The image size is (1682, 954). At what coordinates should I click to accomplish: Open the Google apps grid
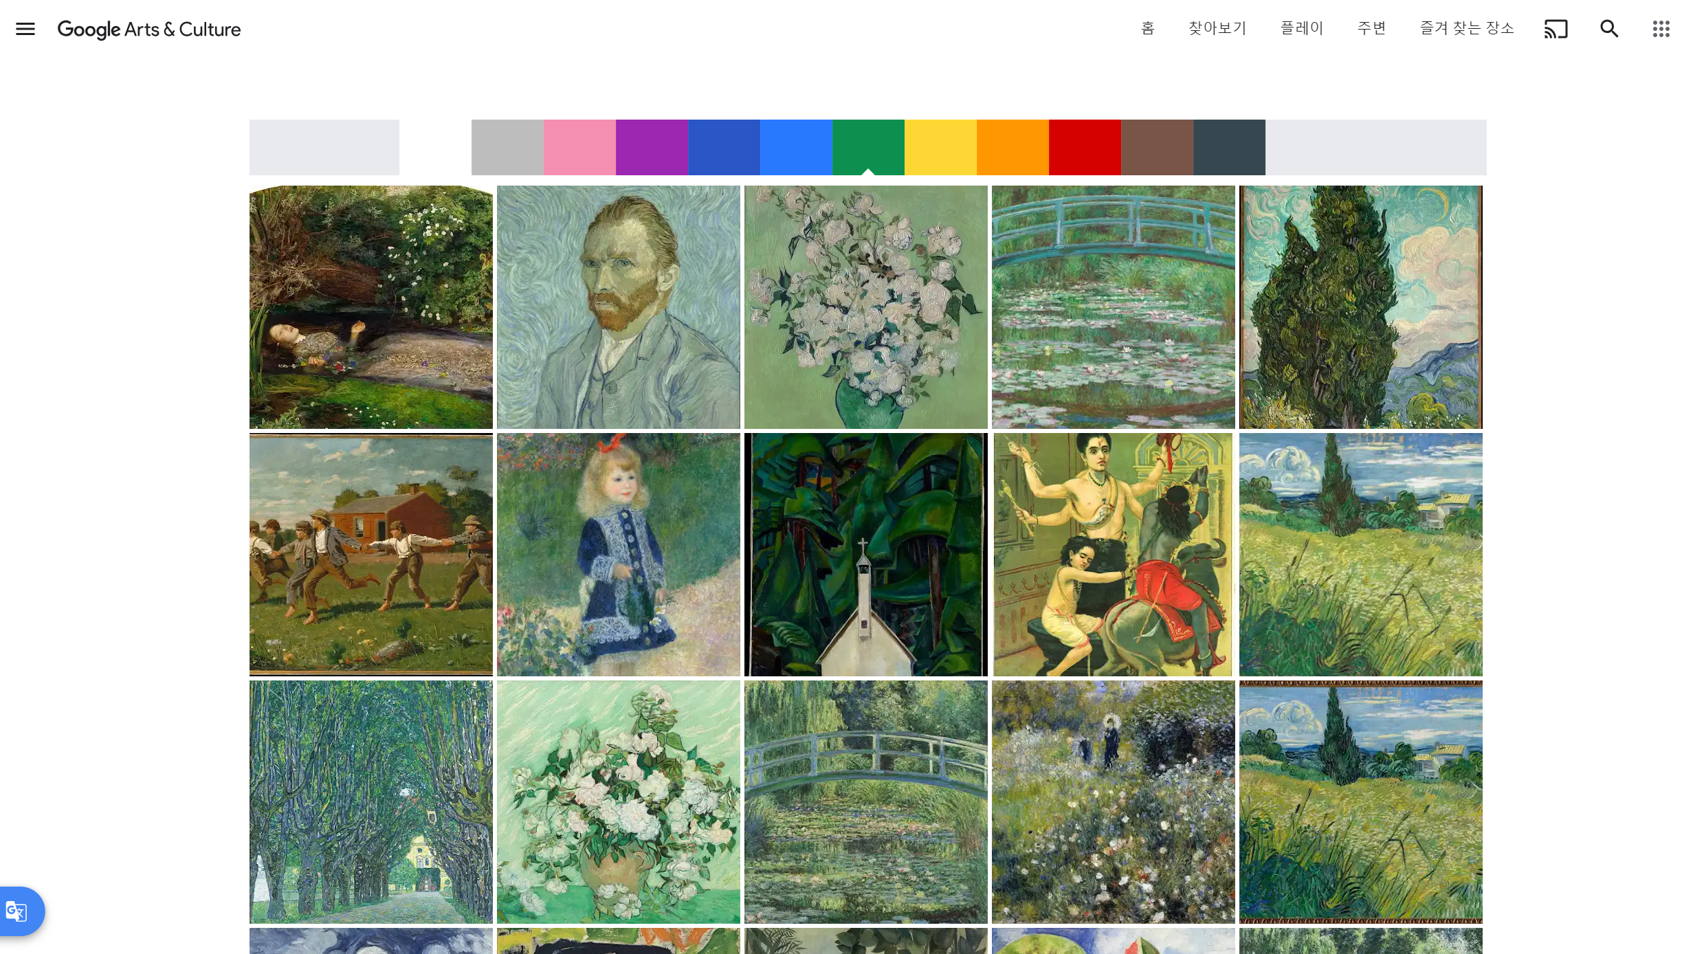pos(1661,29)
